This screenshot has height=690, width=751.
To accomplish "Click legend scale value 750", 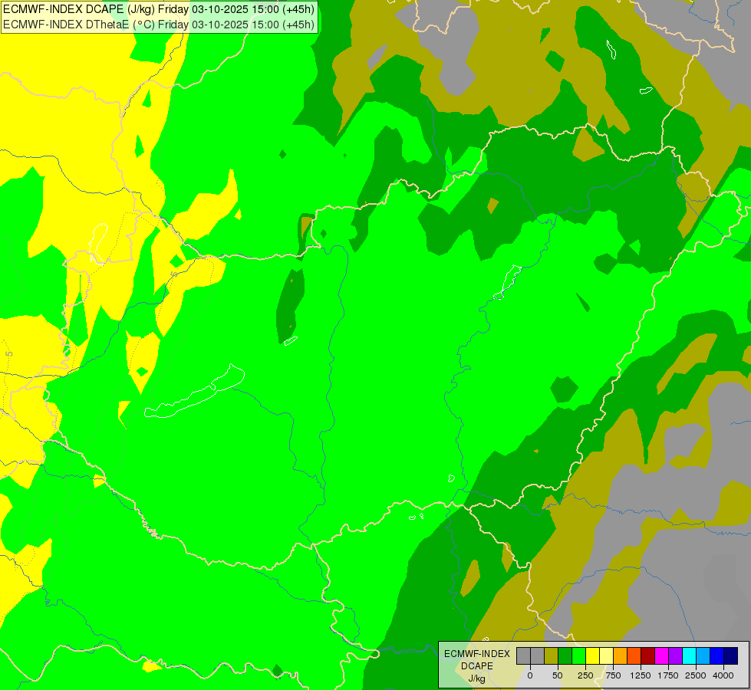I will [x=613, y=675].
